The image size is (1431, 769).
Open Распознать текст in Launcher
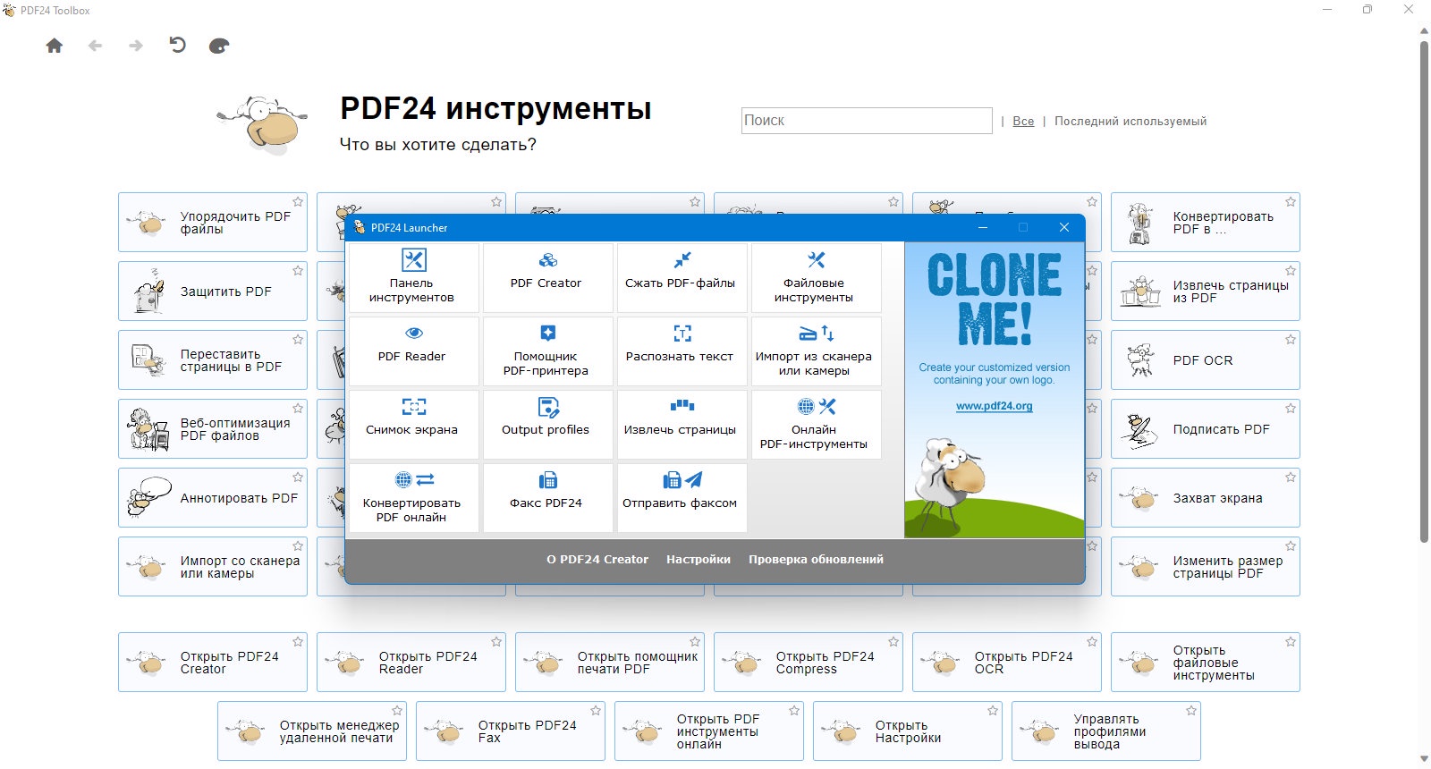click(682, 351)
